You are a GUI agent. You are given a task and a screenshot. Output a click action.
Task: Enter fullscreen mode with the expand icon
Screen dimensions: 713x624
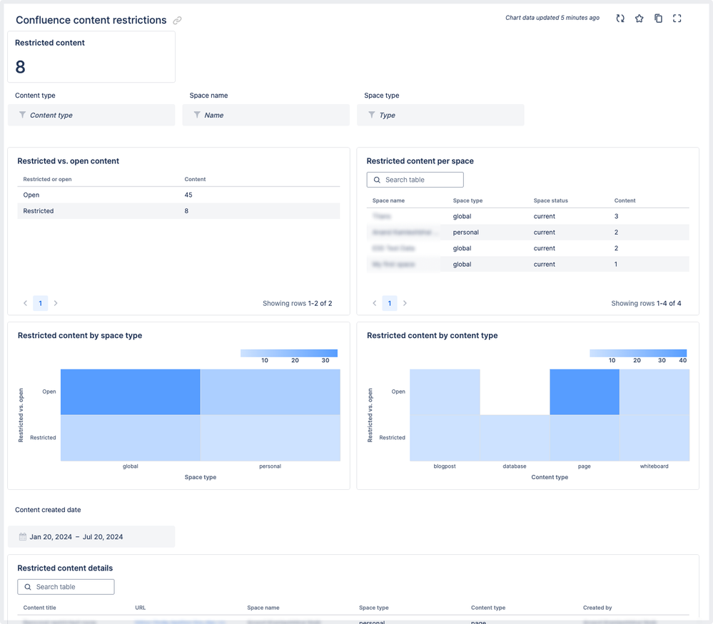tap(677, 19)
